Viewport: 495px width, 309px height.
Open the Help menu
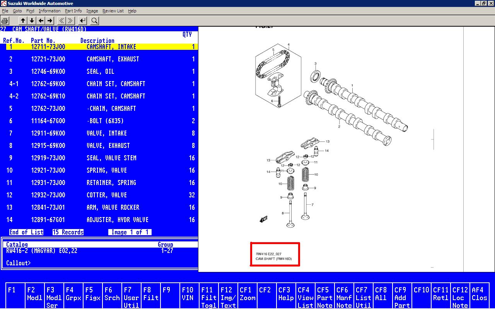click(x=132, y=11)
